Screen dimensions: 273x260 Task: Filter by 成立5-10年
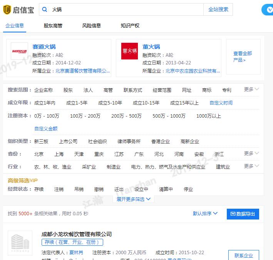point(110,103)
